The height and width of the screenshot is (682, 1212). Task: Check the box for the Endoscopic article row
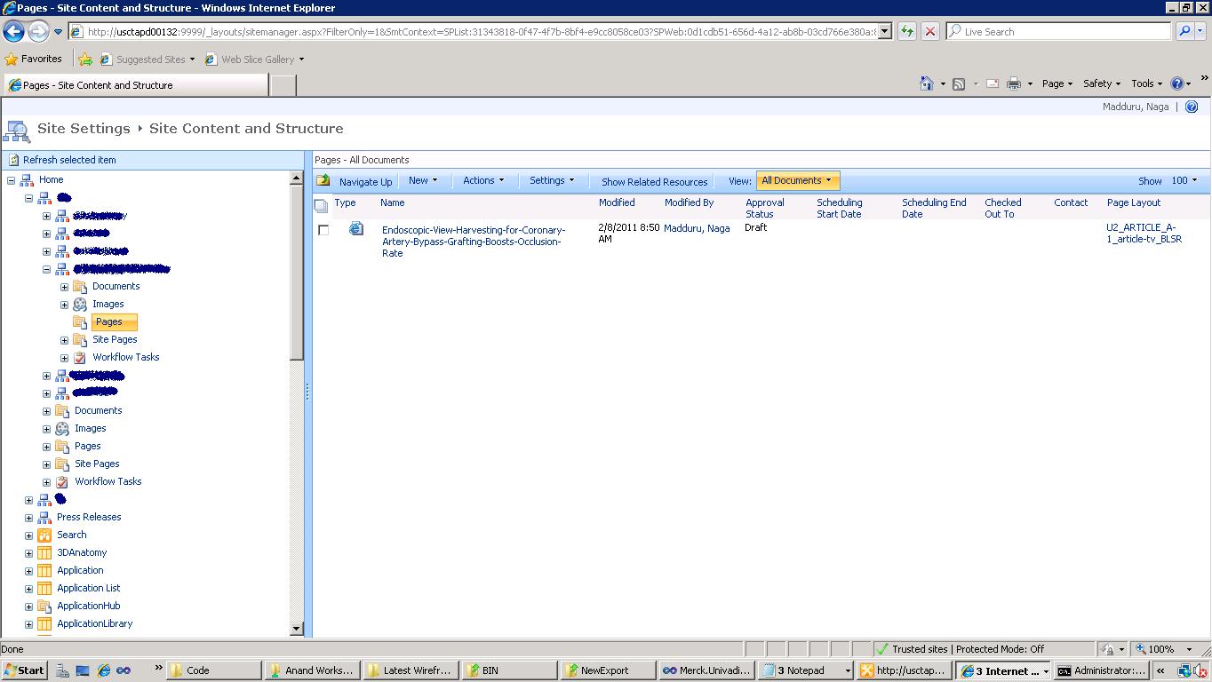(x=323, y=230)
